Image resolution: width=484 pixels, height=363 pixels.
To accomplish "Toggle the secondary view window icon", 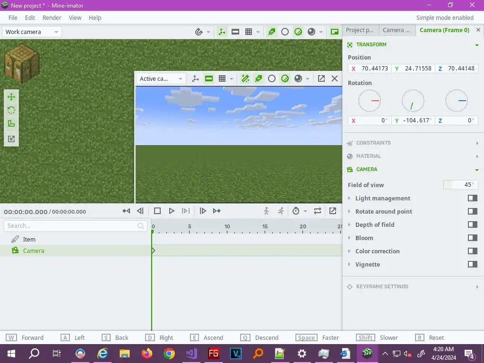I will pos(335,32).
